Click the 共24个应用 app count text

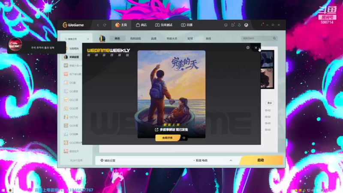click(x=76, y=160)
